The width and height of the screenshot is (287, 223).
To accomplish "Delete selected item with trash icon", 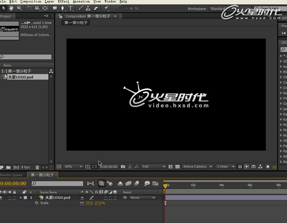I will pos(37,167).
